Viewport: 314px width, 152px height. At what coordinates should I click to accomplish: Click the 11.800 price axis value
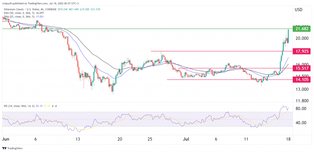pyautogui.click(x=302, y=101)
